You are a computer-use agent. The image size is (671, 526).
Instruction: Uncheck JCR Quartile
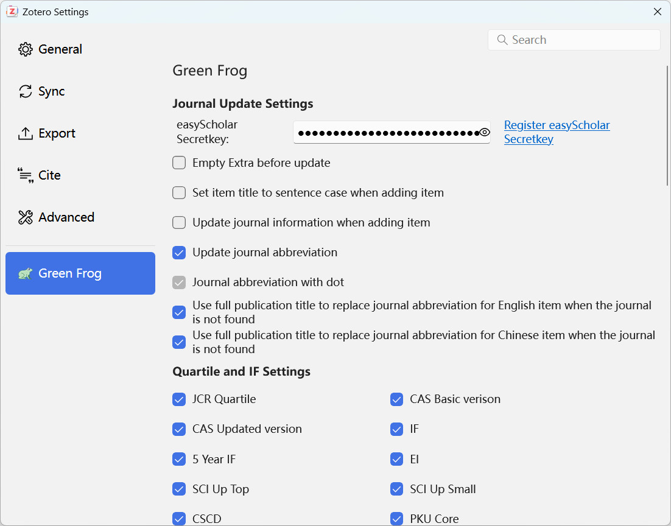coord(179,399)
